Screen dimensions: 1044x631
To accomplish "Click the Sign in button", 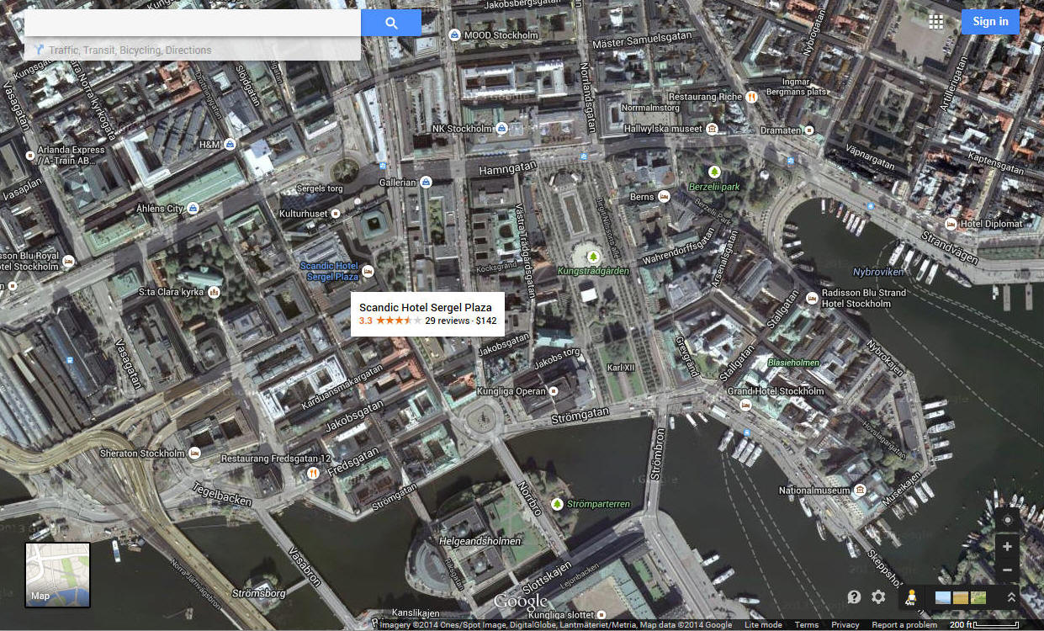I will click(990, 22).
